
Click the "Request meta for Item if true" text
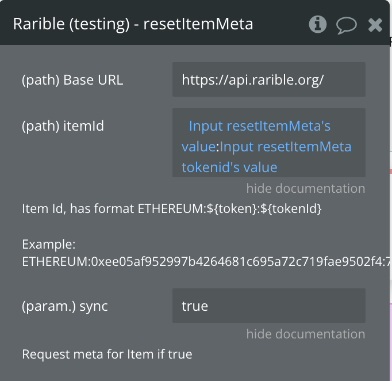click(x=107, y=354)
